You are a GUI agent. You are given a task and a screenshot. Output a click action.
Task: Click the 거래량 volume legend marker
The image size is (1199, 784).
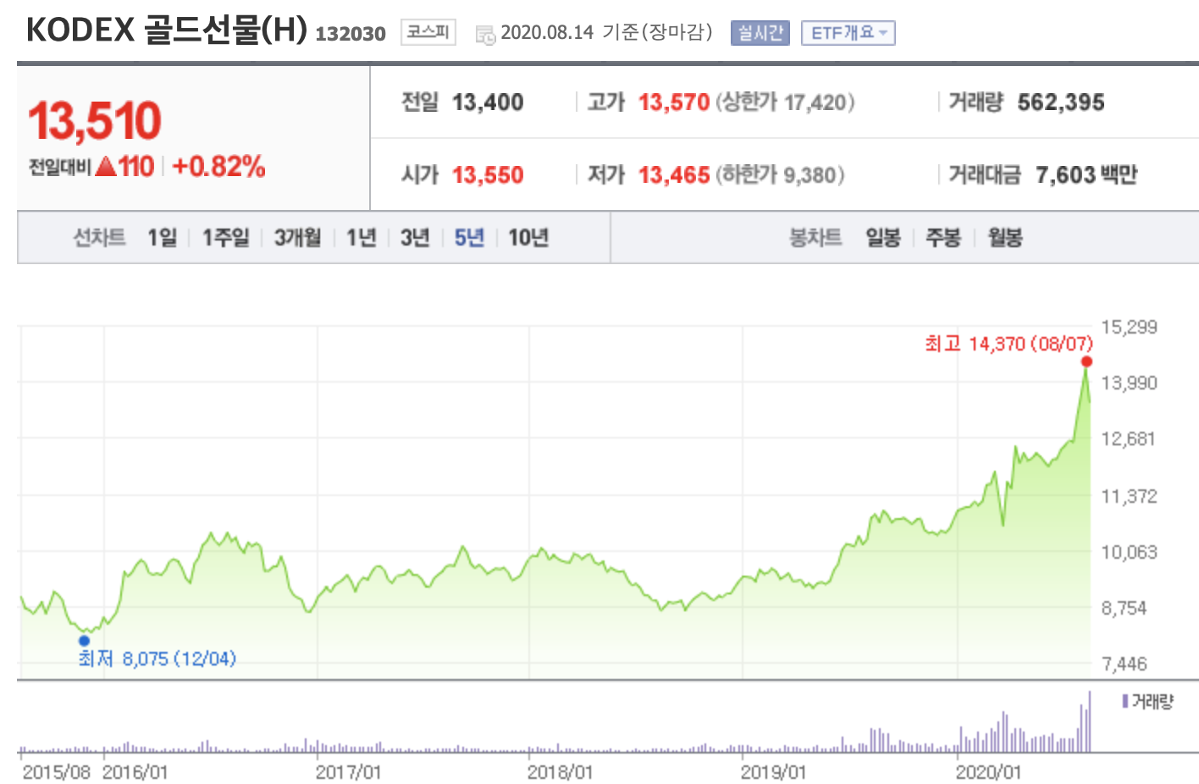pyautogui.click(x=1124, y=701)
